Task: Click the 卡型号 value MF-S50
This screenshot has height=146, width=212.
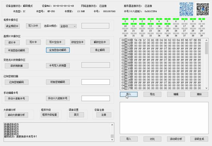Action: 51,11
